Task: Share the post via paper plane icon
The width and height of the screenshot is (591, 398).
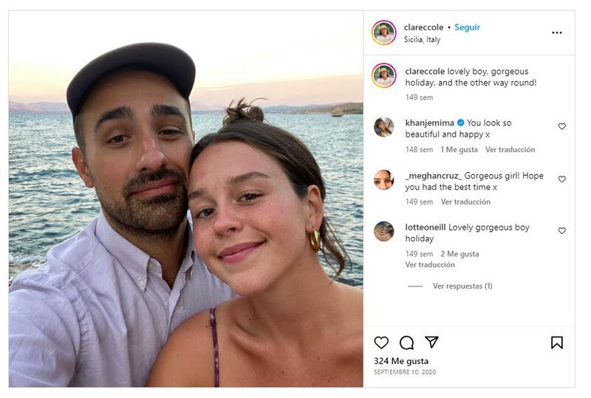Action: click(x=431, y=343)
